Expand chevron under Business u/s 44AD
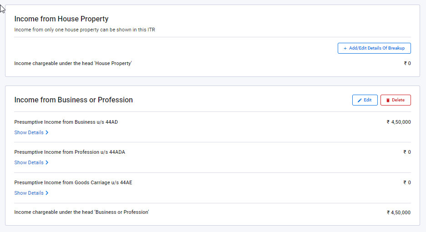 pyautogui.click(x=47, y=132)
